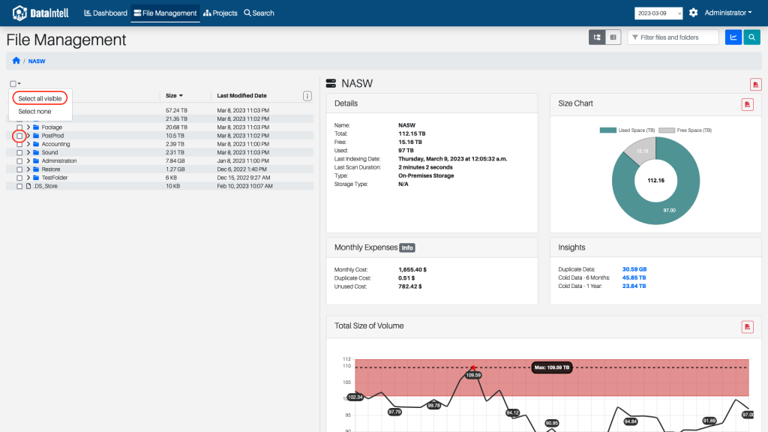Check the Sound folder checkbox
The image size is (768, 432).
(x=19, y=152)
